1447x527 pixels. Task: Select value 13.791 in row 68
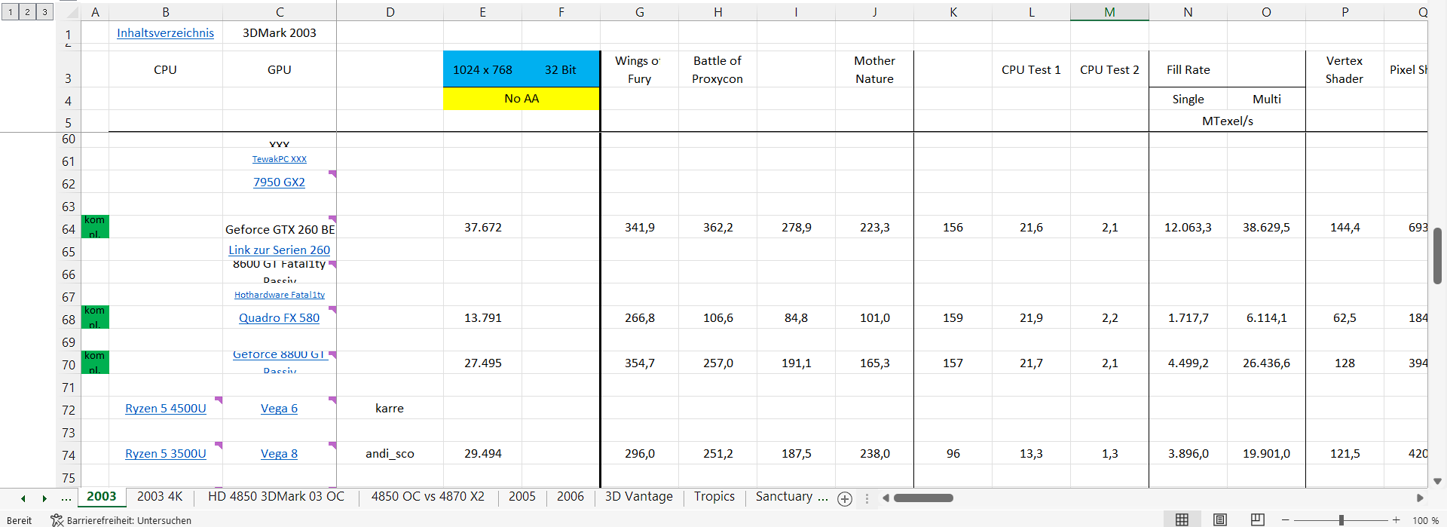482,317
